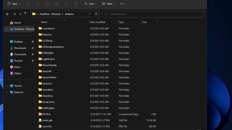Select the LEDandpushbuttons folder
The width and height of the screenshot is (232, 130).
pyautogui.click(x=51, y=47)
